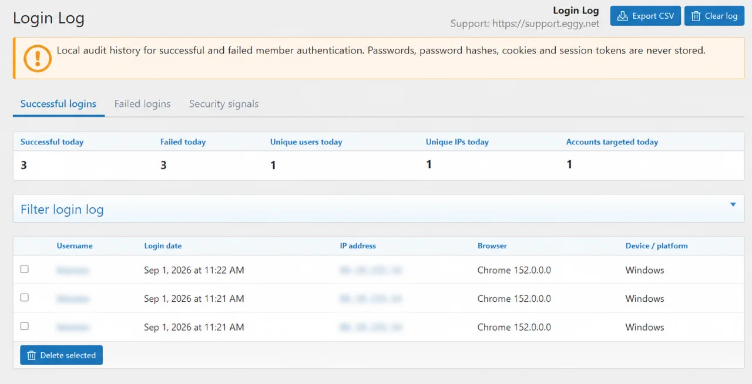This screenshot has width=752, height=384.
Task: Click the value 3 under Failed today
Action: click(163, 166)
